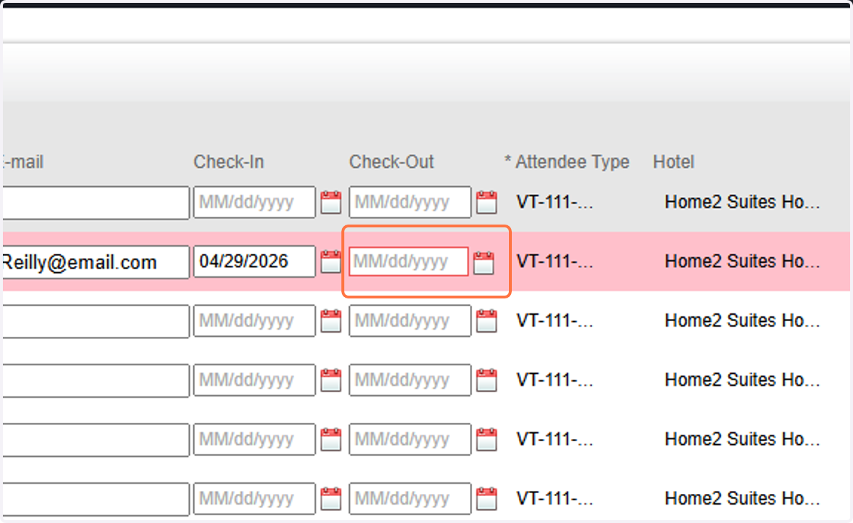Focus the first row's Check-Out date field
This screenshot has height=523, width=853.
pos(410,203)
